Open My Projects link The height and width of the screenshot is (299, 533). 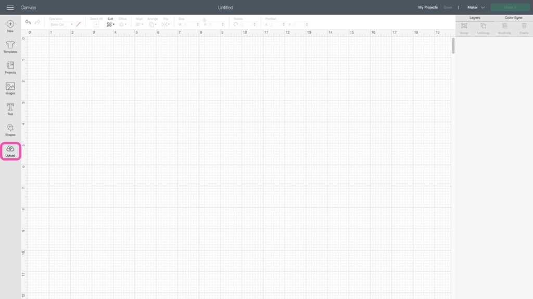point(428,7)
